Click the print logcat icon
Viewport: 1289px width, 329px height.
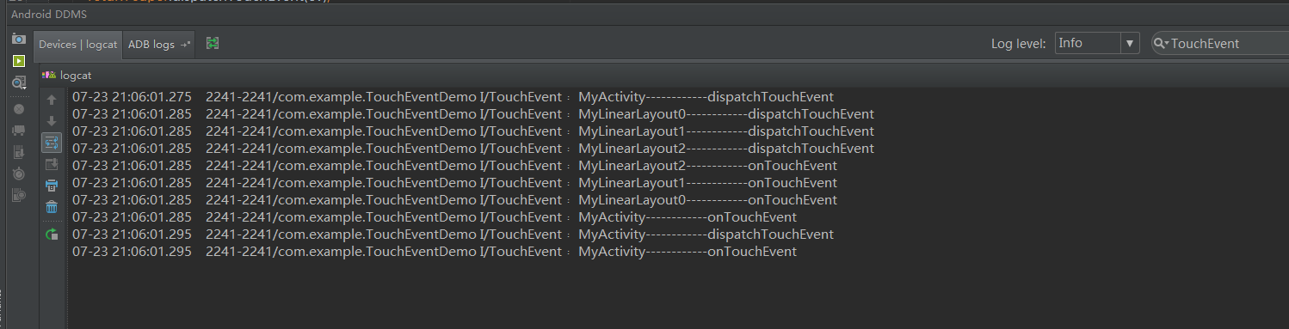[x=52, y=186]
